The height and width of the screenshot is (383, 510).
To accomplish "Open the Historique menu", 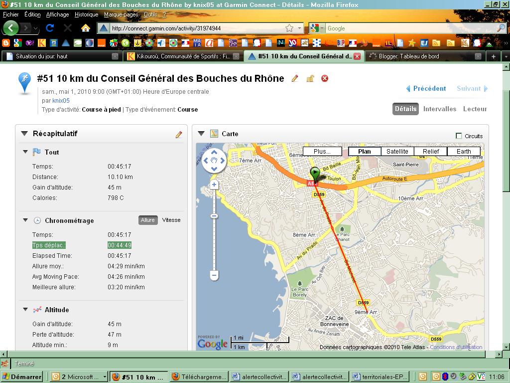I will [87, 14].
